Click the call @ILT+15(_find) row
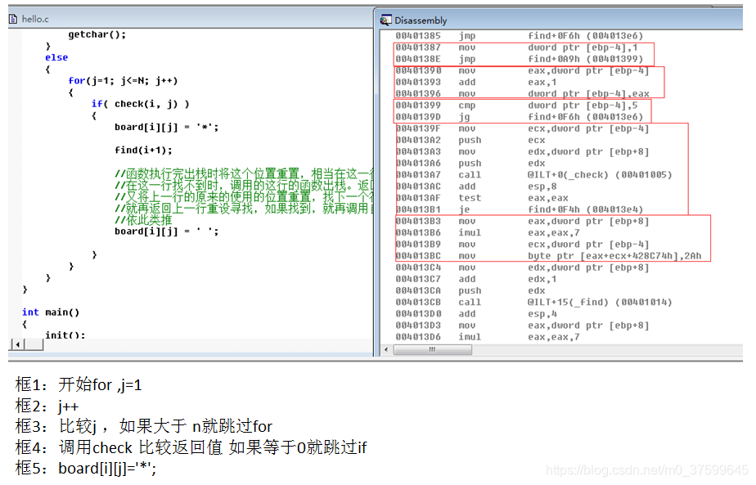 click(x=533, y=302)
